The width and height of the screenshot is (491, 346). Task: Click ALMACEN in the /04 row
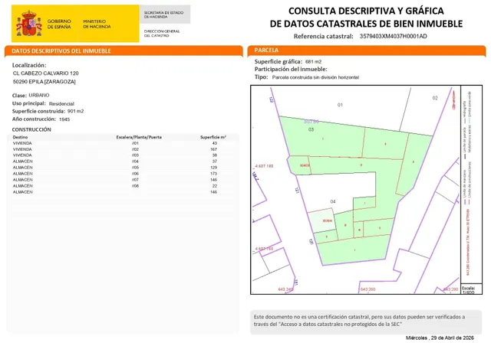(22, 162)
